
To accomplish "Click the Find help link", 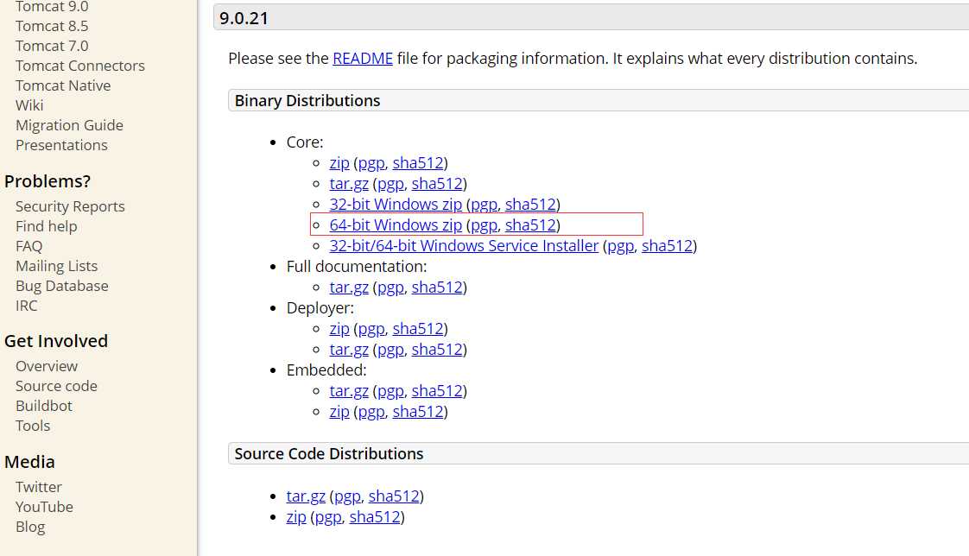I will 47,226.
